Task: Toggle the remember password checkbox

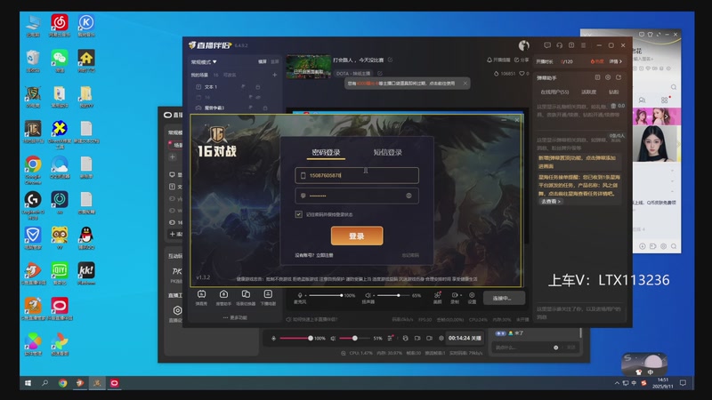Action: tap(298, 214)
